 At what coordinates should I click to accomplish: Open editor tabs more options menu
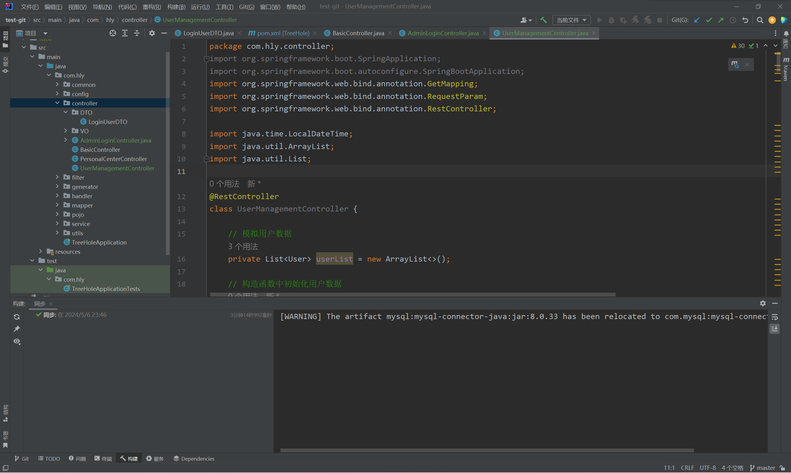pyautogui.click(x=775, y=33)
